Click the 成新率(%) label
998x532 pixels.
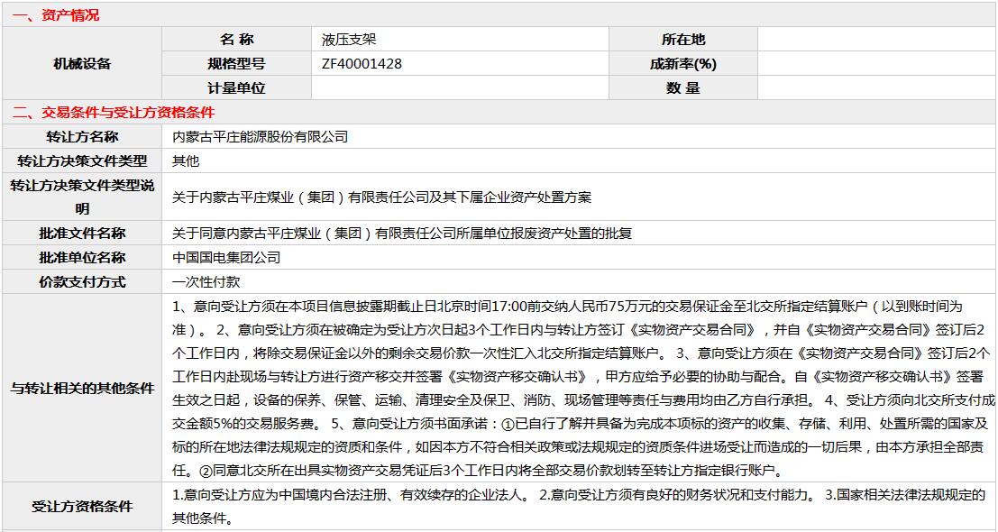683,64
